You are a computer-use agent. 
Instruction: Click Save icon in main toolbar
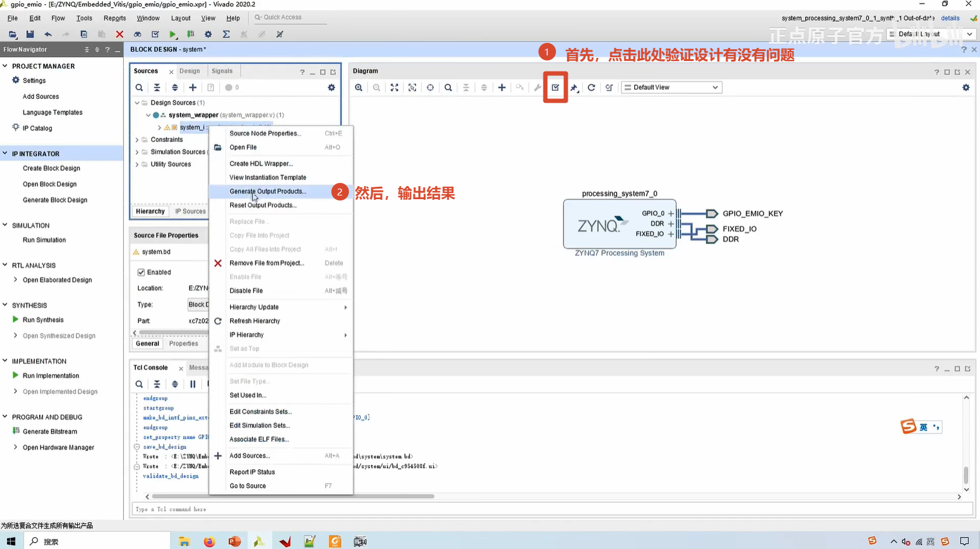pos(30,34)
